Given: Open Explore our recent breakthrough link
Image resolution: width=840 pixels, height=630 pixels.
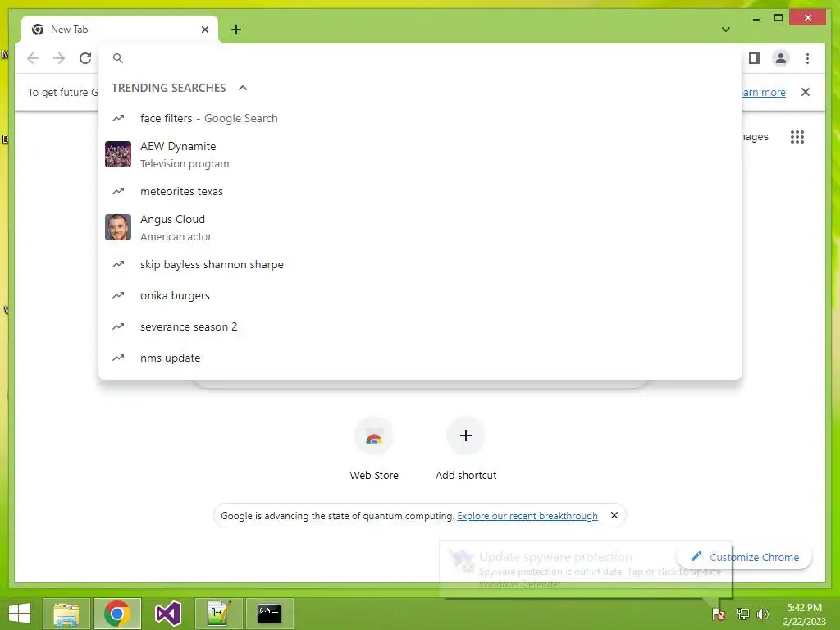Looking at the screenshot, I should tap(527, 516).
